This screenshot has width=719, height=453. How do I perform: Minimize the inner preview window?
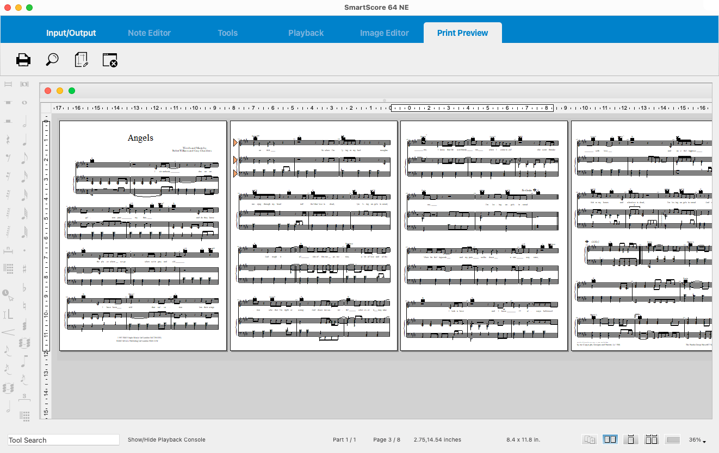60,91
